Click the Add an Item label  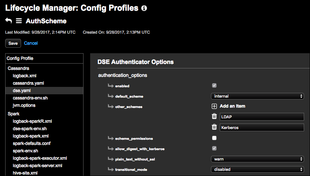pyautogui.click(x=232, y=106)
